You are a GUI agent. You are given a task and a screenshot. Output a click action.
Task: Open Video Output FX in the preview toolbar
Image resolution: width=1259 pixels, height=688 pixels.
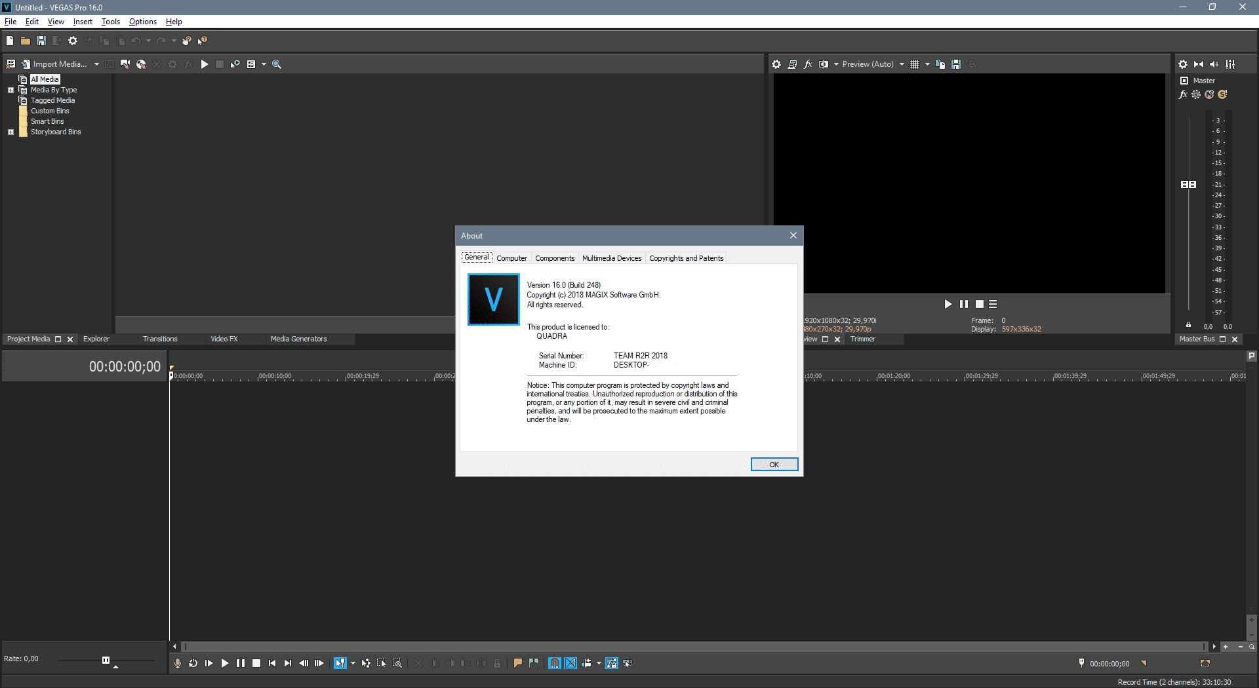coord(808,64)
